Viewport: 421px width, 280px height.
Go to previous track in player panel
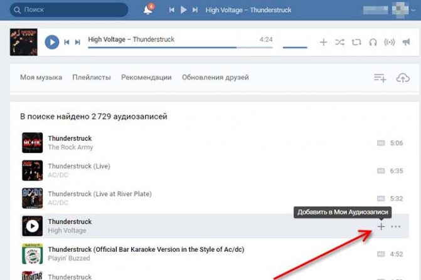pyautogui.click(x=67, y=42)
